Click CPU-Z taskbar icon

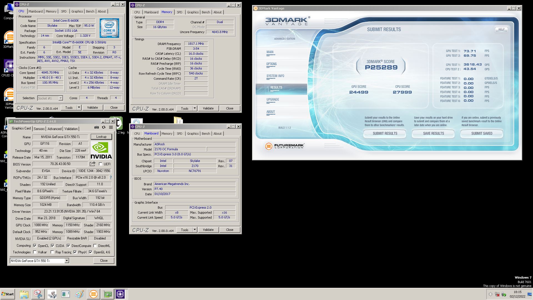coord(120,294)
